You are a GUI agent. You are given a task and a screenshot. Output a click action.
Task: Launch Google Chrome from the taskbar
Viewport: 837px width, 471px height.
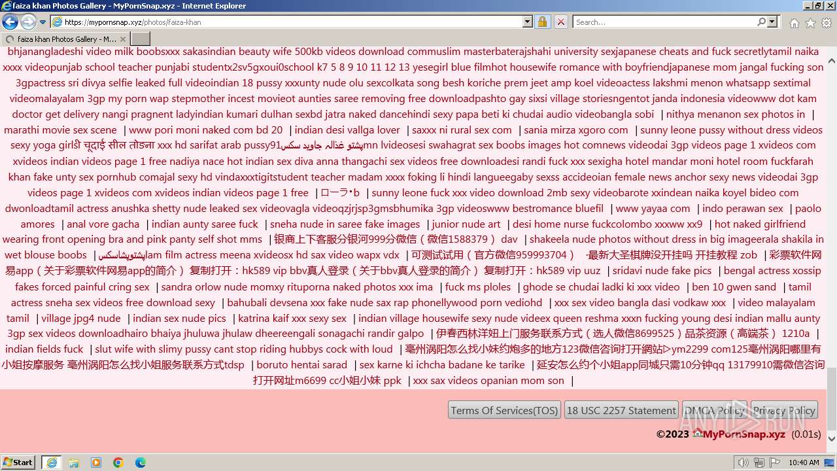point(118,462)
